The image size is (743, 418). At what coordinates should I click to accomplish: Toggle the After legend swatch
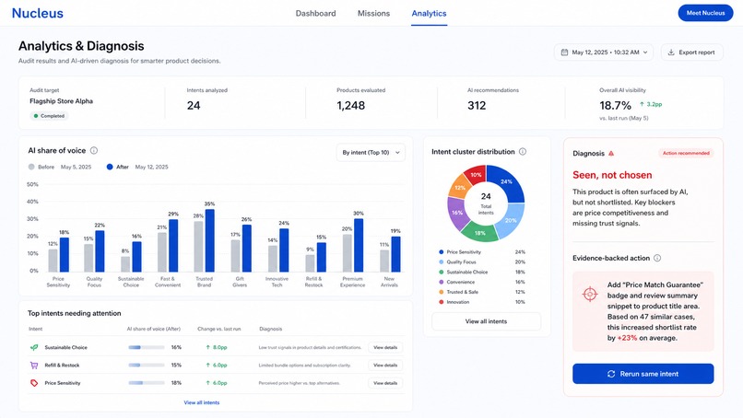tap(110, 167)
